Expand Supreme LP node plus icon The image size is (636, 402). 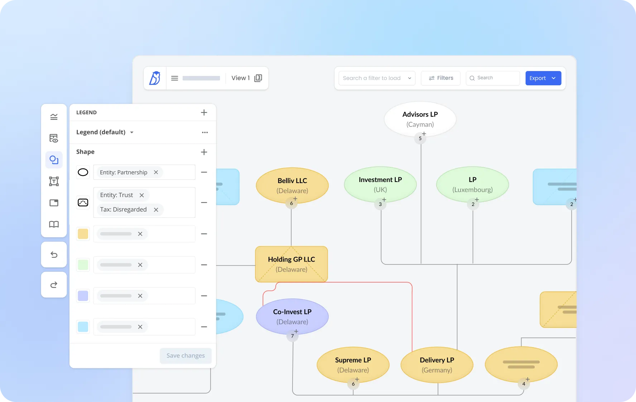[x=357, y=379]
